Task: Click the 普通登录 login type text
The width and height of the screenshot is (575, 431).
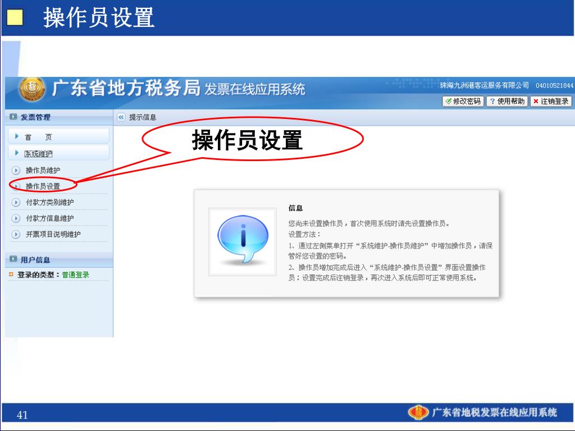Action: pos(76,274)
